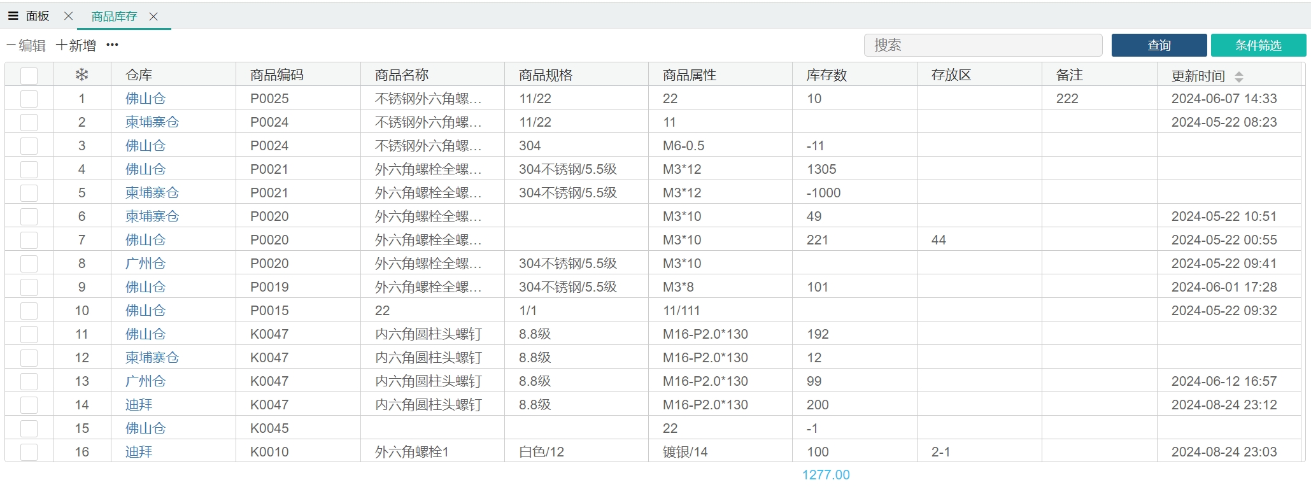This screenshot has height=487, width=1311.
Task: Open 佛山仓 link in row 1
Action: (x=145, y=99)
